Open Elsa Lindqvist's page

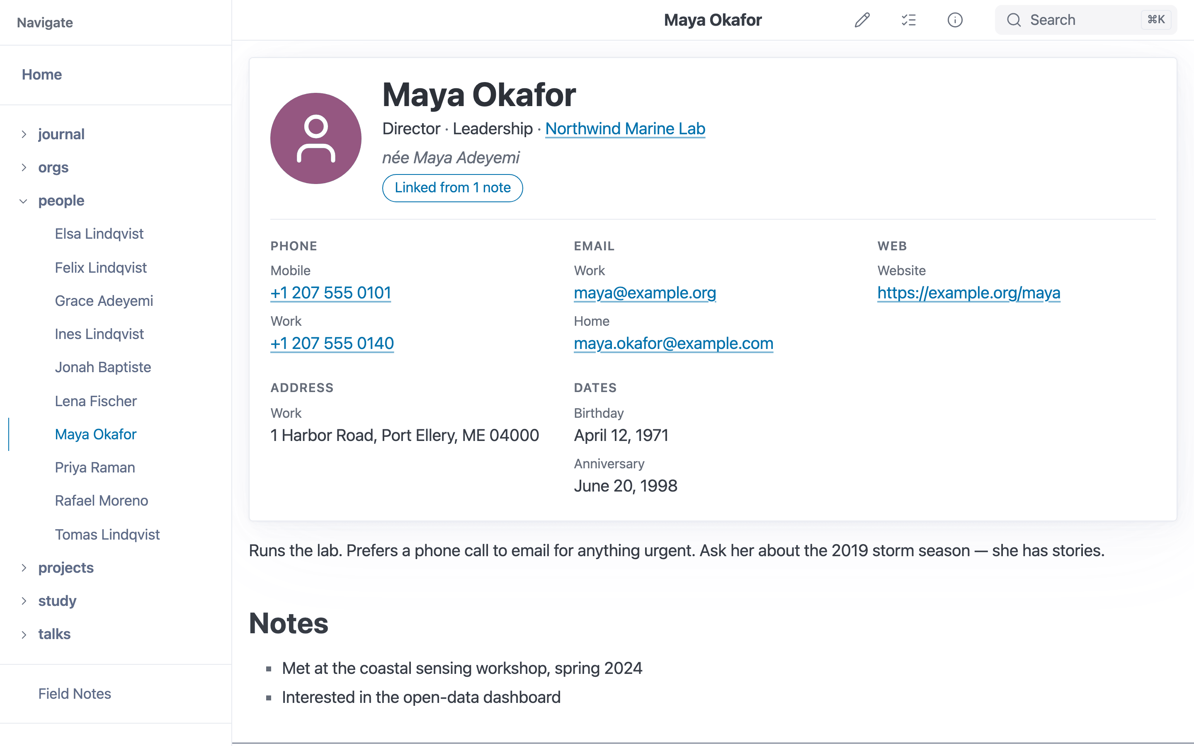(99, 234)
